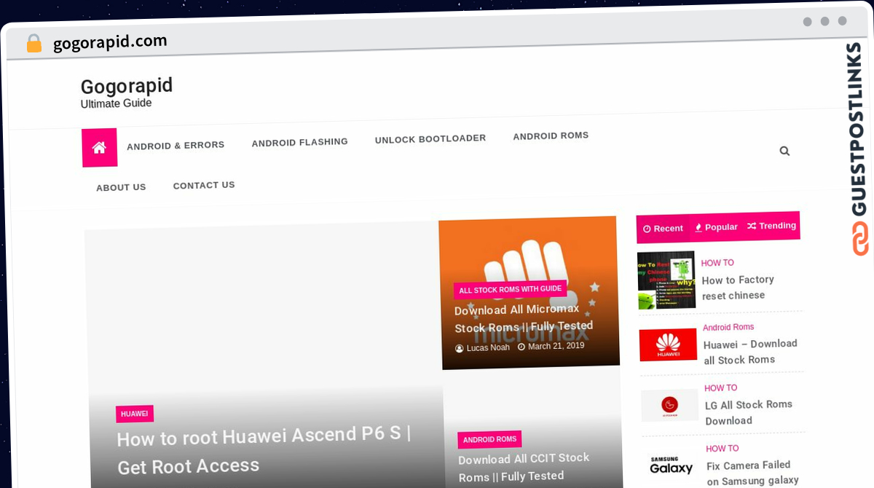Click the clock icon beside March 21, 2019
Image resolution: width=874 pixels, height=488 pixels.
521,347
